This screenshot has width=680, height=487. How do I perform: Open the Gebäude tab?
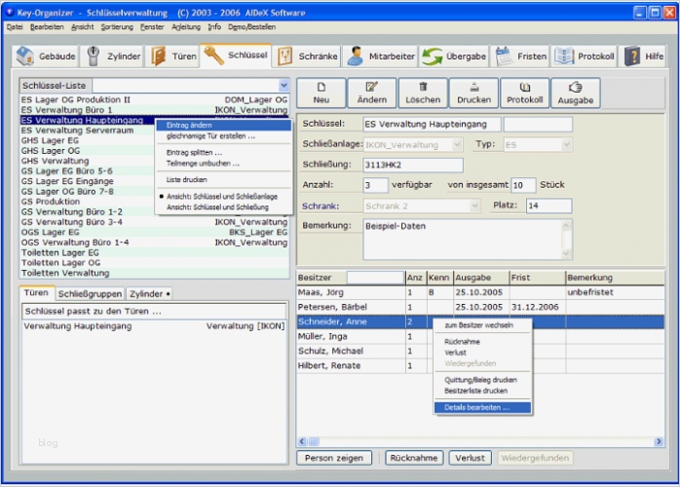pyautogui.click(x=46, y=56)
